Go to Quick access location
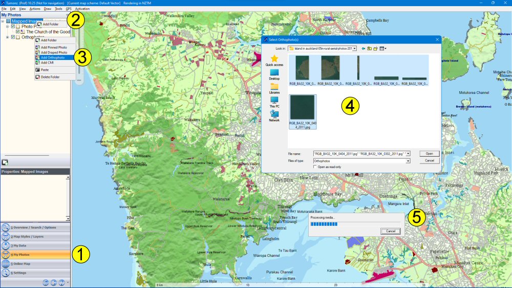Screen dimensions: 512x288 click(x=274, y=61)
